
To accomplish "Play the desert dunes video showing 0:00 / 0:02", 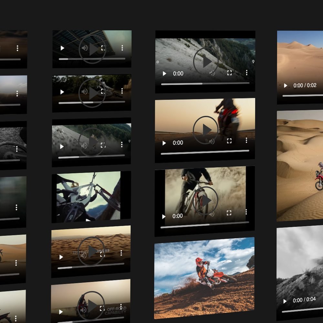I will 286,86.
